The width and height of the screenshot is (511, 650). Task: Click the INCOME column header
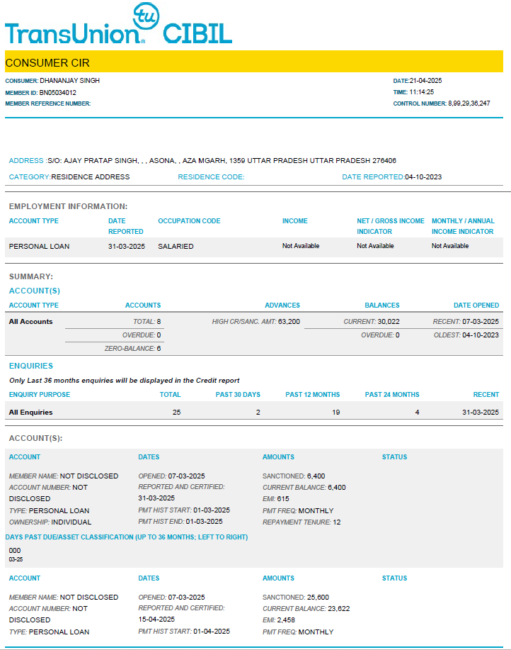[295, 221]
